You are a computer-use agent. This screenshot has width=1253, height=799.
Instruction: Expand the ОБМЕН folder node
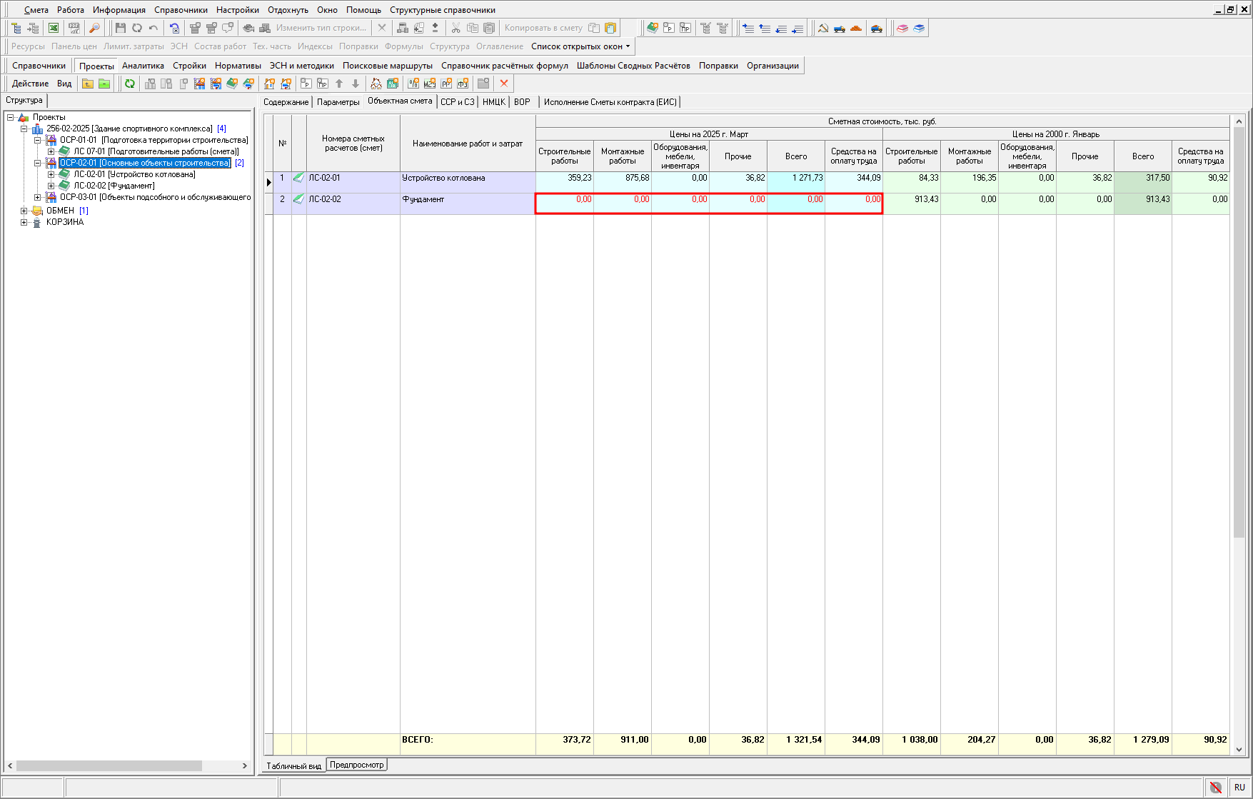pyautogui.click(x=24, y=211)
